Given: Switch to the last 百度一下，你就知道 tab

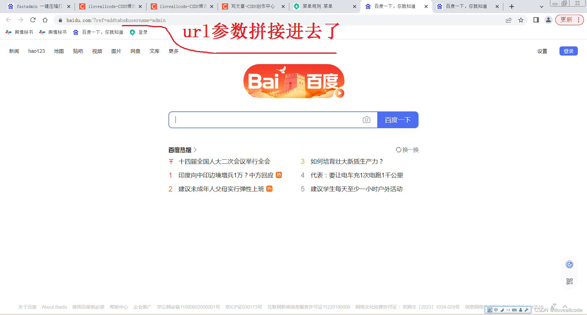Looking at the screenshot, I should 467,6.
